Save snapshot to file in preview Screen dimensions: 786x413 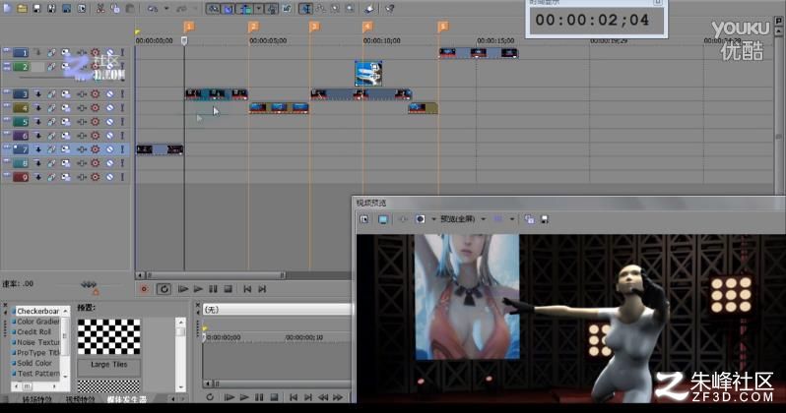tap(545, 219)
